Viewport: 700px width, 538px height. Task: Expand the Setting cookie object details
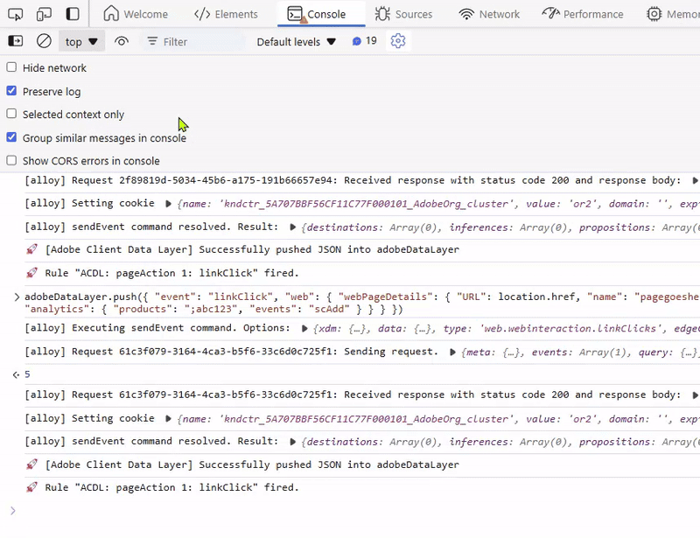[171, 204]
